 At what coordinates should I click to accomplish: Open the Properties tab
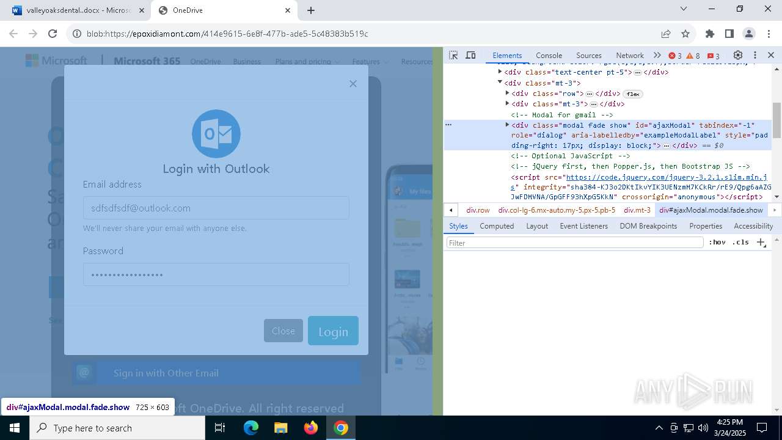pos(706,226)
